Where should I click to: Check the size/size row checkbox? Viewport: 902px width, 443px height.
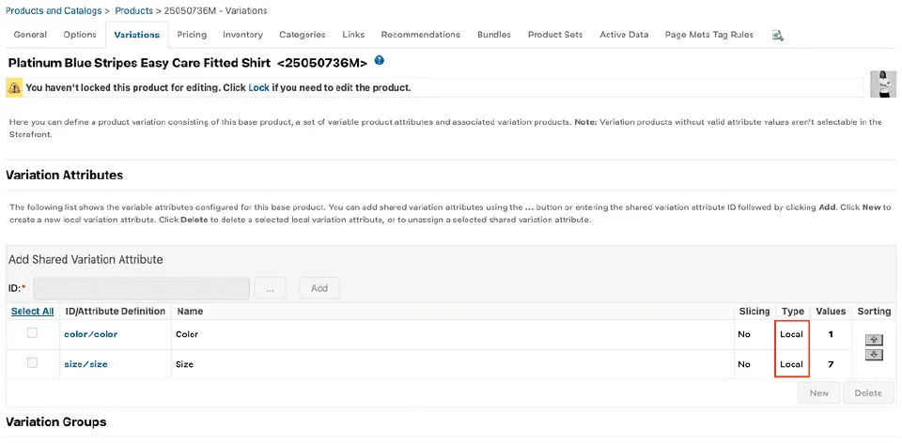coord(33,362)
